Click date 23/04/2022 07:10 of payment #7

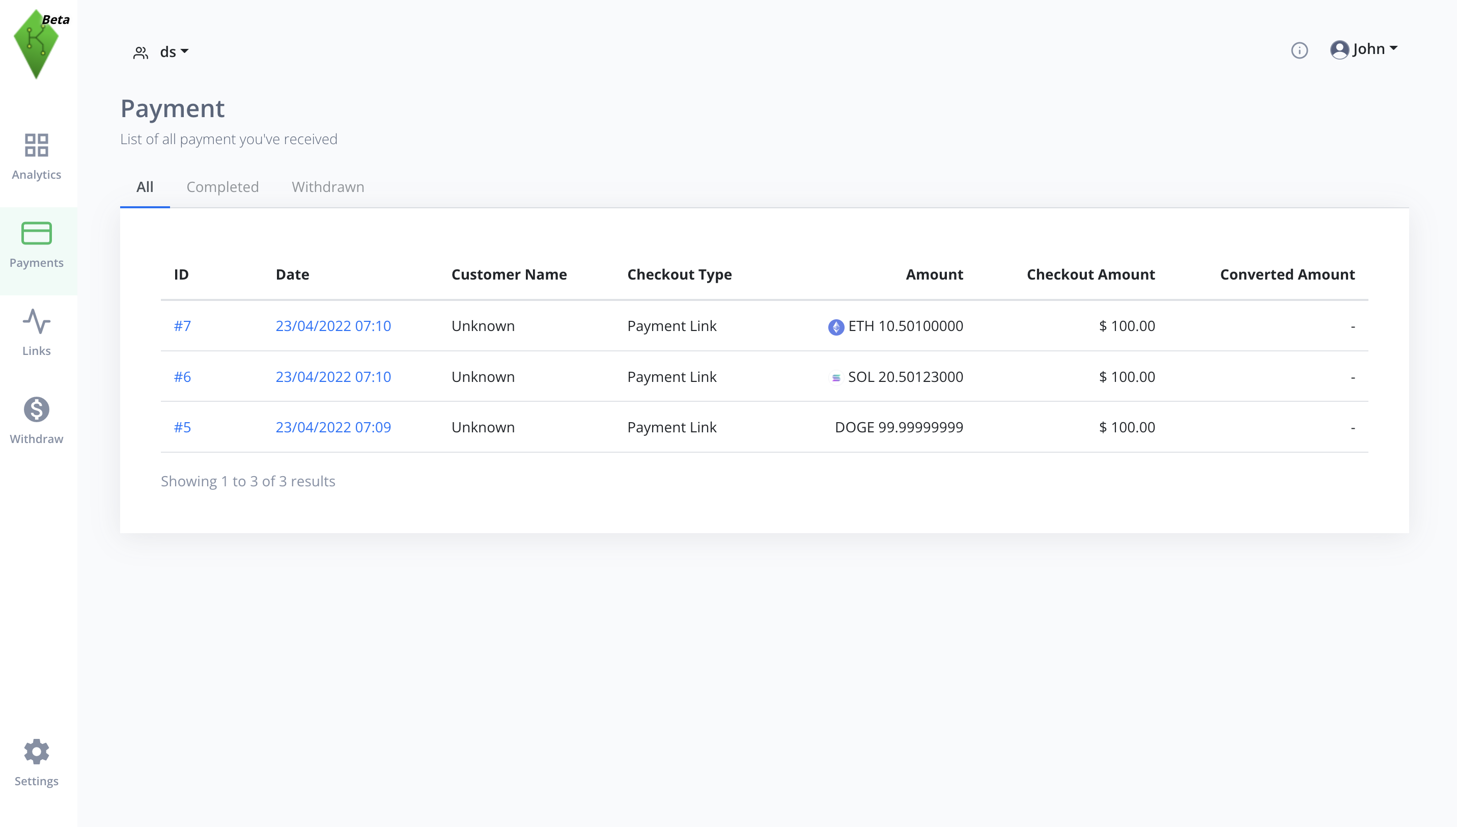(x=333, y=326)
